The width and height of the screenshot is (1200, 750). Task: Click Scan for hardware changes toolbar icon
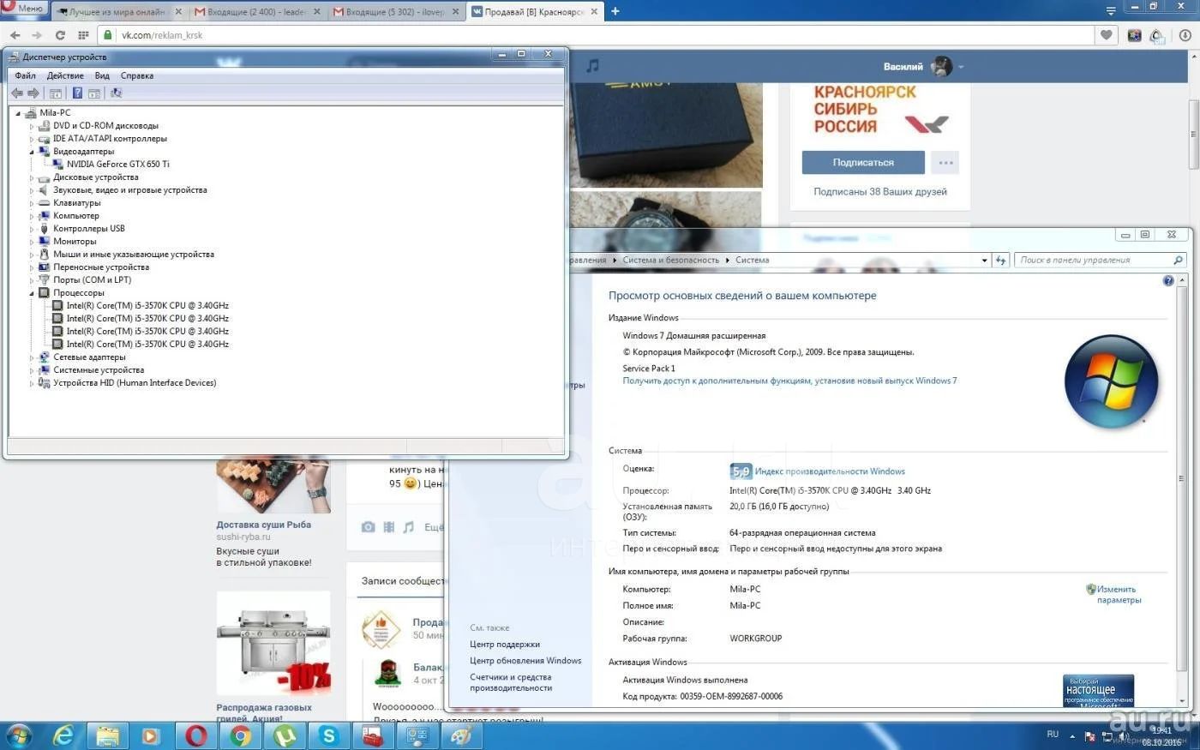(x=116, y=93)
